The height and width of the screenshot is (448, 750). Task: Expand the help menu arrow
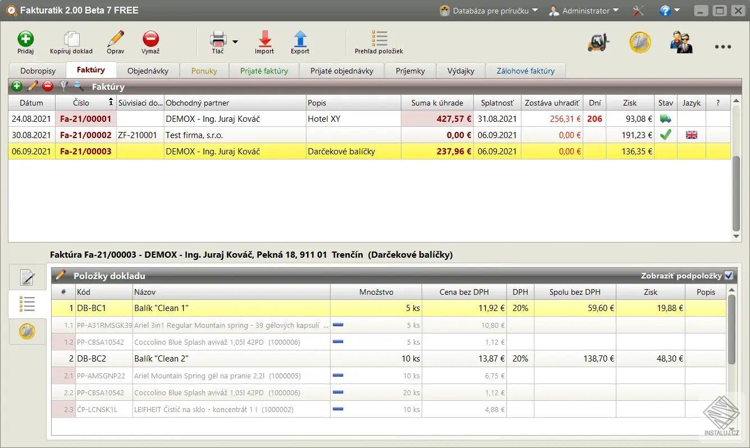coord(677,10)
